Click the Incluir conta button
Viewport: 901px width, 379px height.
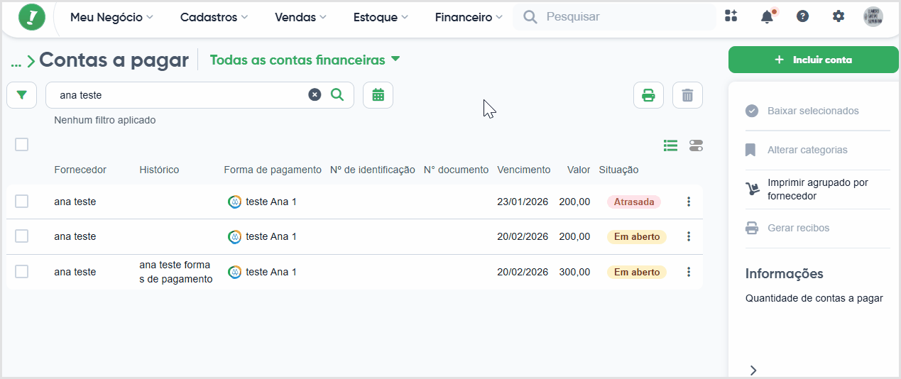coord(814,60)
